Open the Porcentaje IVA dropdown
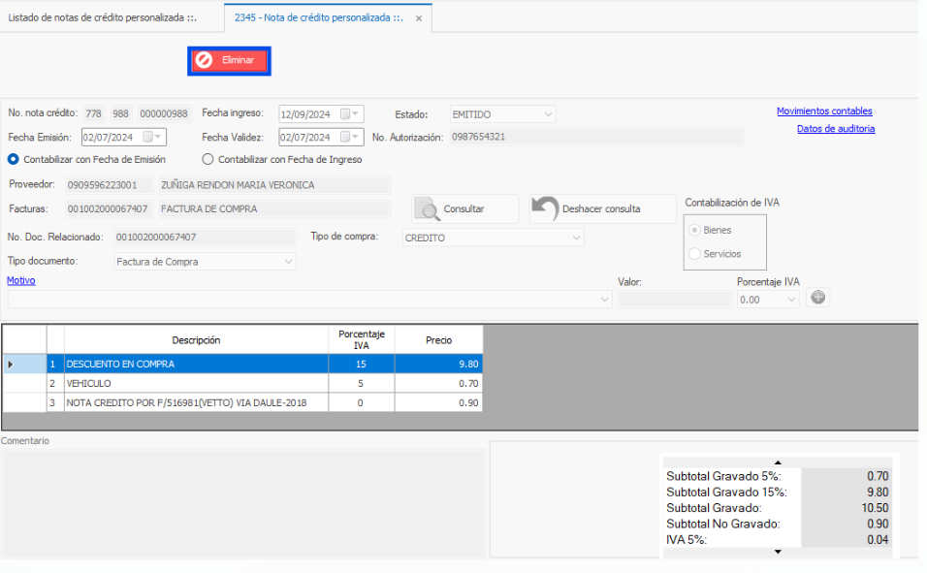This screenshot has height=573, width=927. click(x=791, y=300)
